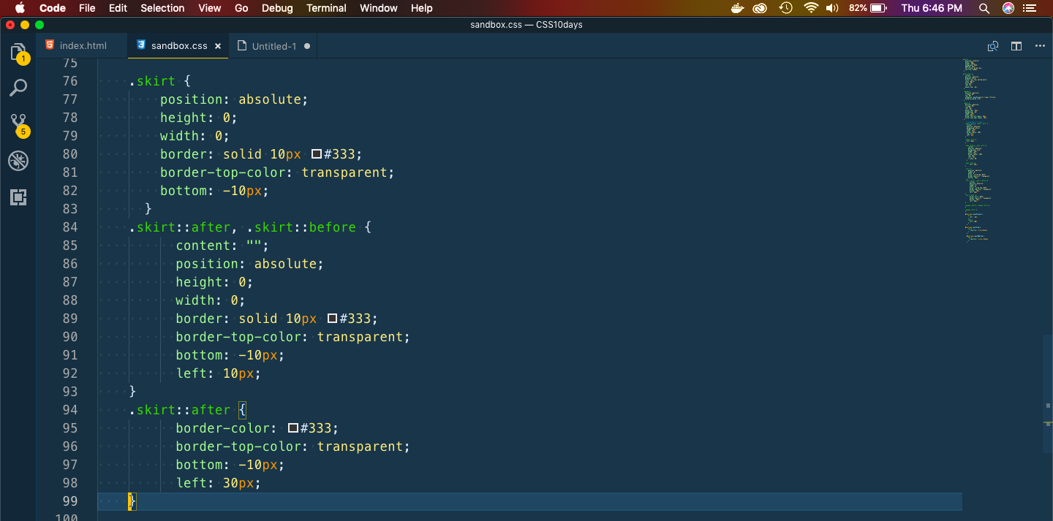Open the Time Machine menu bar icon
The image size is (1053, 521).
click(785, 8)
